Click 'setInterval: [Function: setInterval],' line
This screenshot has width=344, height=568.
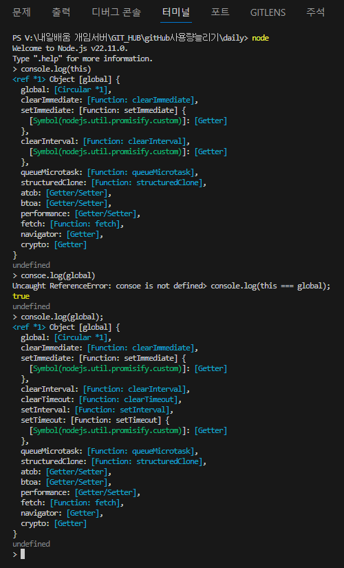pos(97,410)
